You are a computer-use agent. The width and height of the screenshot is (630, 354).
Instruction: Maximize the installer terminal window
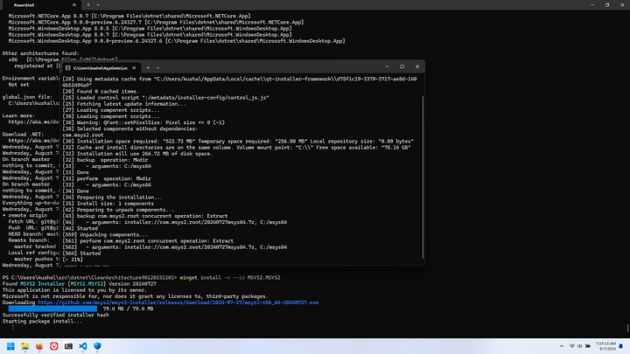[x=402, y=66]
